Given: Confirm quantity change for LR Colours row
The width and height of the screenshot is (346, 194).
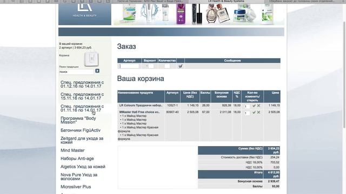Looking at the screenshot, I should point(254,106).
